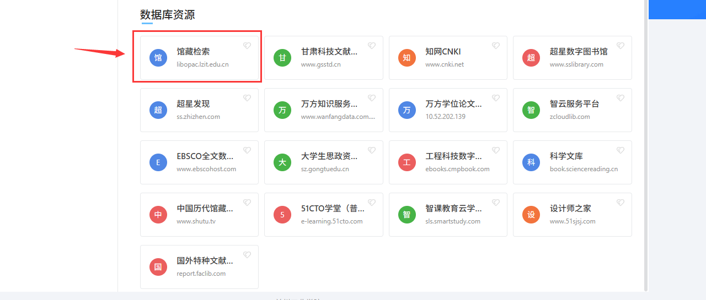706x300 pixels.
Task: Click the orange 知 icon for 知网CNKI
Action: (407, 58)
